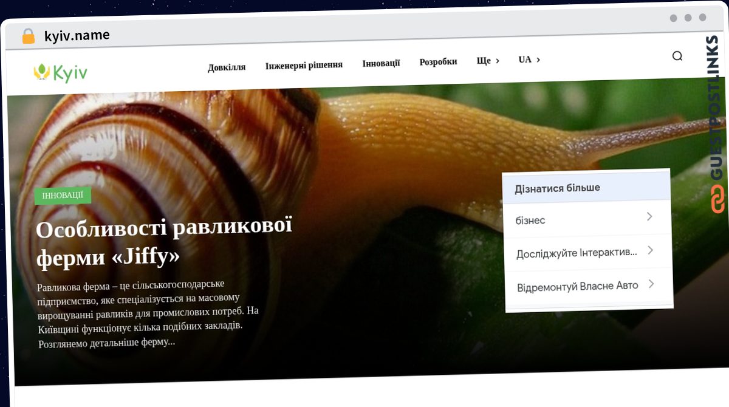Select Відремонтуй Власне Авто suggestion
The image size is (729, 407).
[x=589, y=286]
